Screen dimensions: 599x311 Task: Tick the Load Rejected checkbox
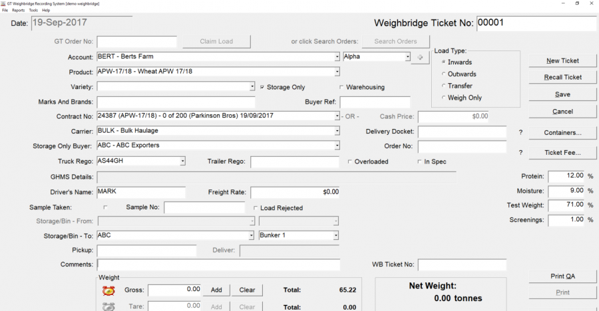(x=256, y=208)
